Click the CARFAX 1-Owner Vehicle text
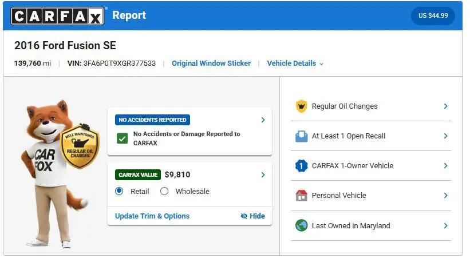Image resolution: width=470 pixels, height=258 pixels. [x=353, y=166]
